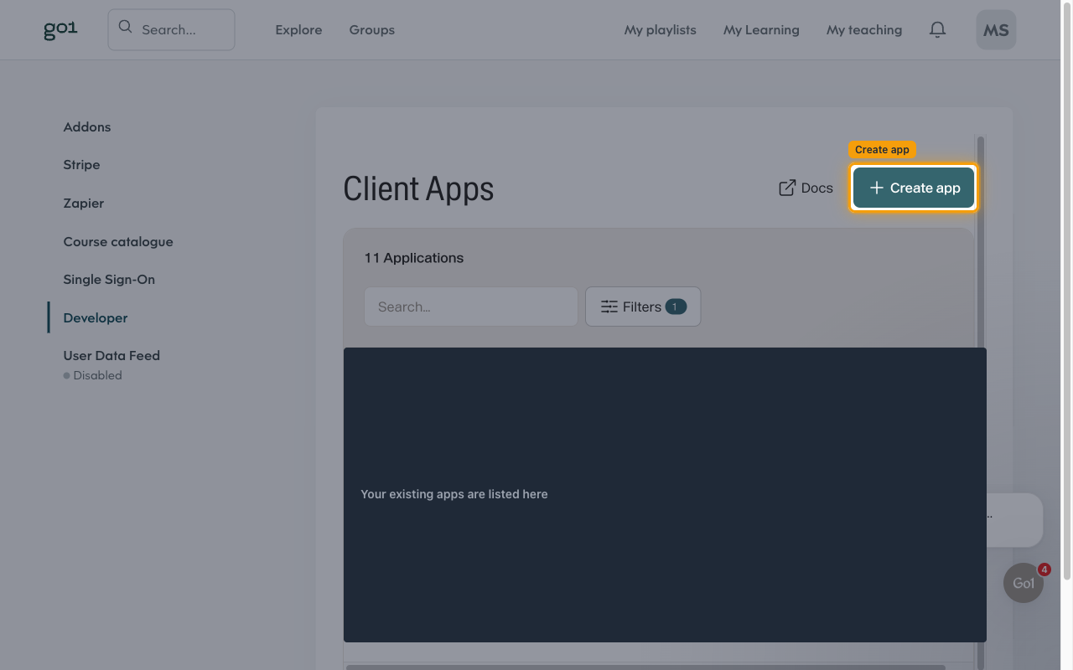Open User Data Feed settings
This screenshot has width=1073, height=670.
111,356
